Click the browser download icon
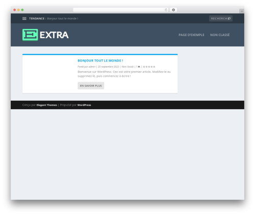Screen dimensions: 255x215 (173, 10)
